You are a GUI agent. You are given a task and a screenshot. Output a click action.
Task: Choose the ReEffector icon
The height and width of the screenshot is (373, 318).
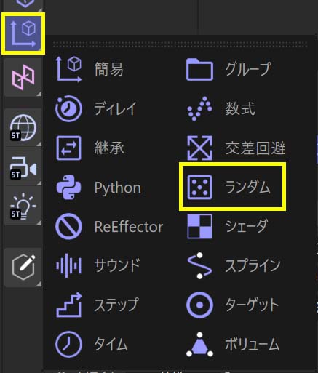[68, 227]
